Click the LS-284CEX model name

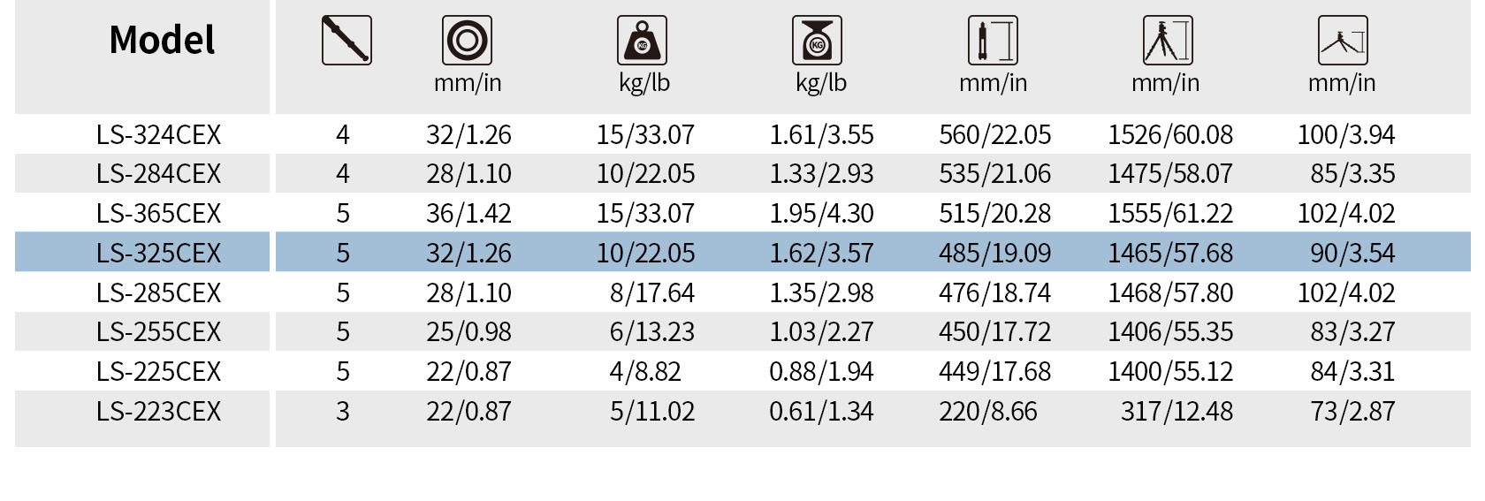coord(159,173)
